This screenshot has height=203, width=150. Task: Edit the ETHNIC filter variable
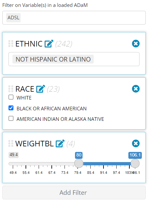click(49, 44)
